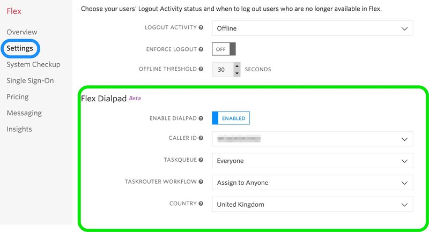Screen dimensions: 429x232
Task: Click the TaskQueue help question icon
Action: coord(201,160)
